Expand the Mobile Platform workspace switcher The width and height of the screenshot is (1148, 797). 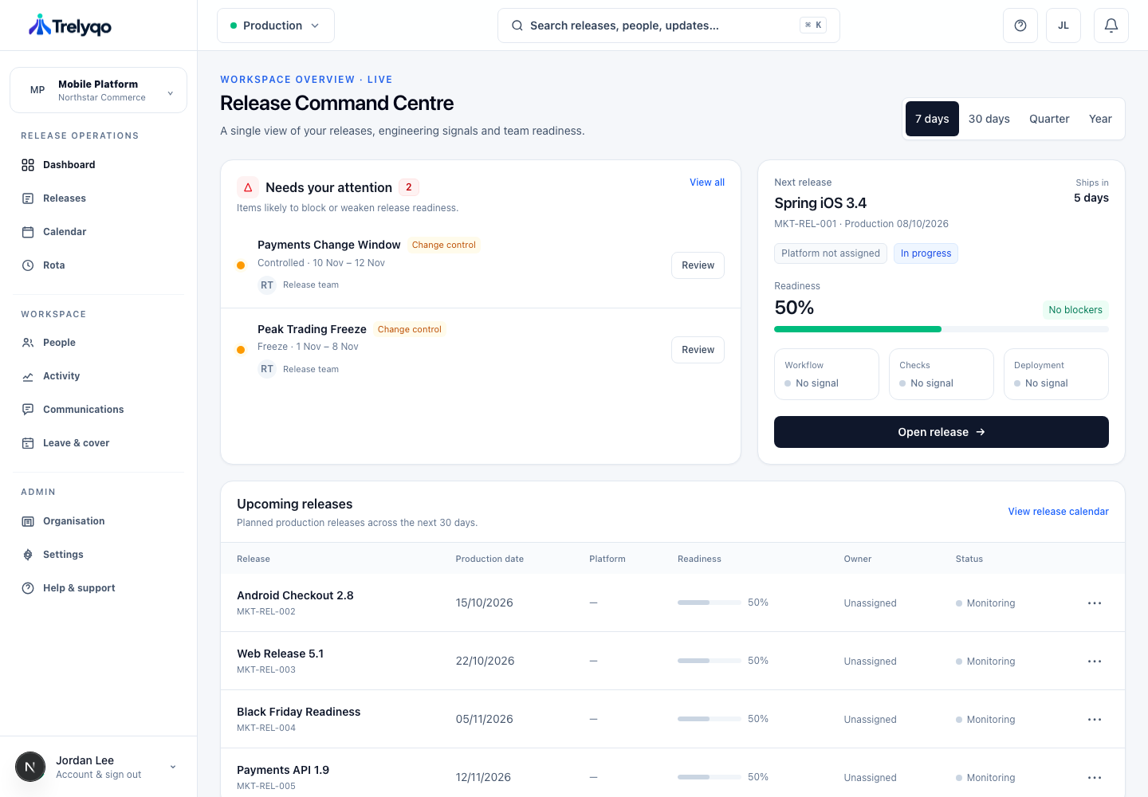[x=99, y=90]
